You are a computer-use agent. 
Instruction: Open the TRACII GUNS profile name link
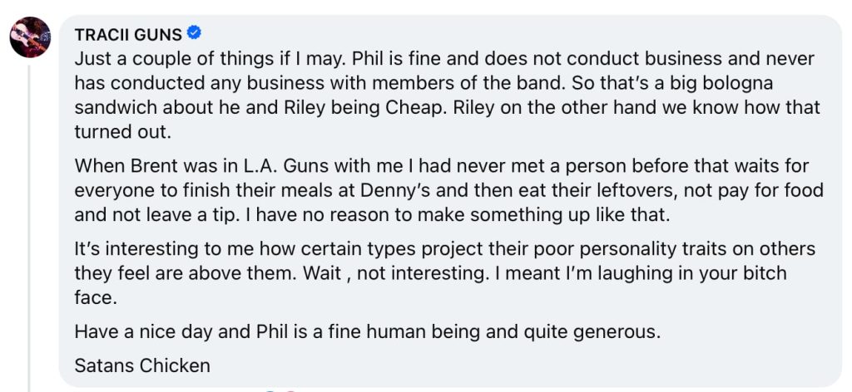coord(128,35)
